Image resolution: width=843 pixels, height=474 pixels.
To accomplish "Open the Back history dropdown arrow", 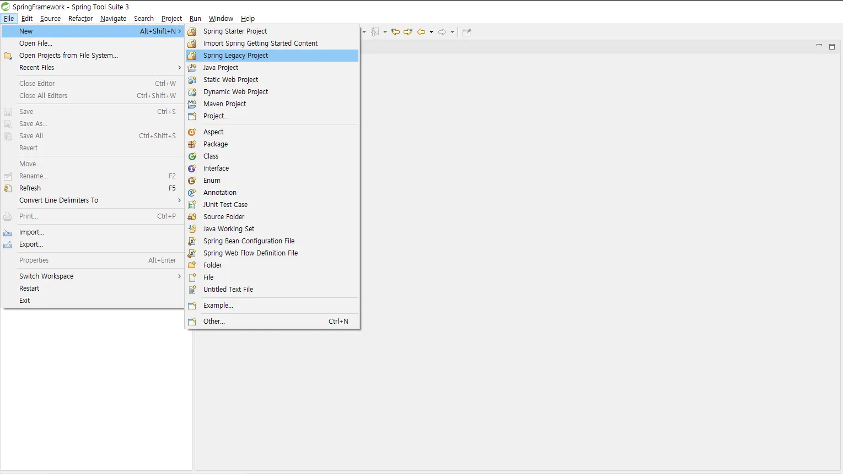I will click(x=431, y=32).
